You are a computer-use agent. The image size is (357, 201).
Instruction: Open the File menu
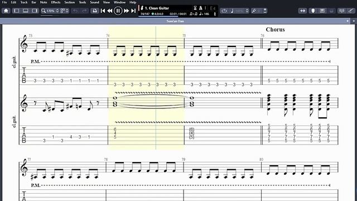pyautogui.click(x=4, y=2)
